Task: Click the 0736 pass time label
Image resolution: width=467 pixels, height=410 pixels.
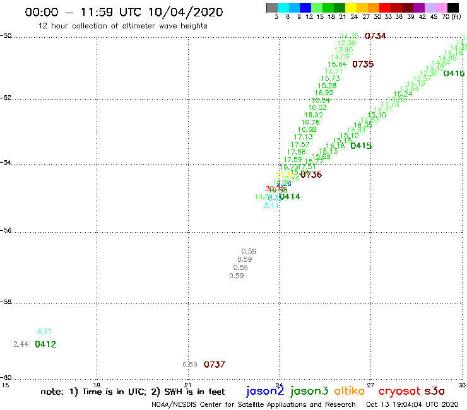Action: (311, 175)
